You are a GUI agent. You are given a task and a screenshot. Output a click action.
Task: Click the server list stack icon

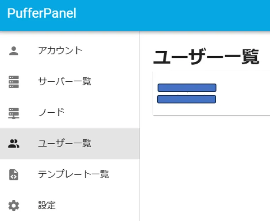[14, 82]
